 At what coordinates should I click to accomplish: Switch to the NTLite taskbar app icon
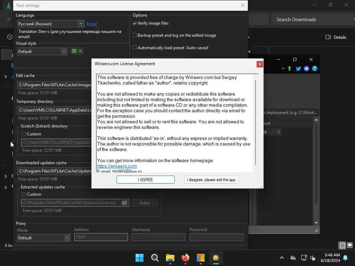coord(201,258)
